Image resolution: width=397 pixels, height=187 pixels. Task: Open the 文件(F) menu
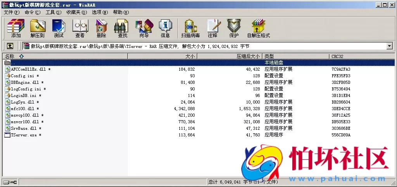point(12,12)
